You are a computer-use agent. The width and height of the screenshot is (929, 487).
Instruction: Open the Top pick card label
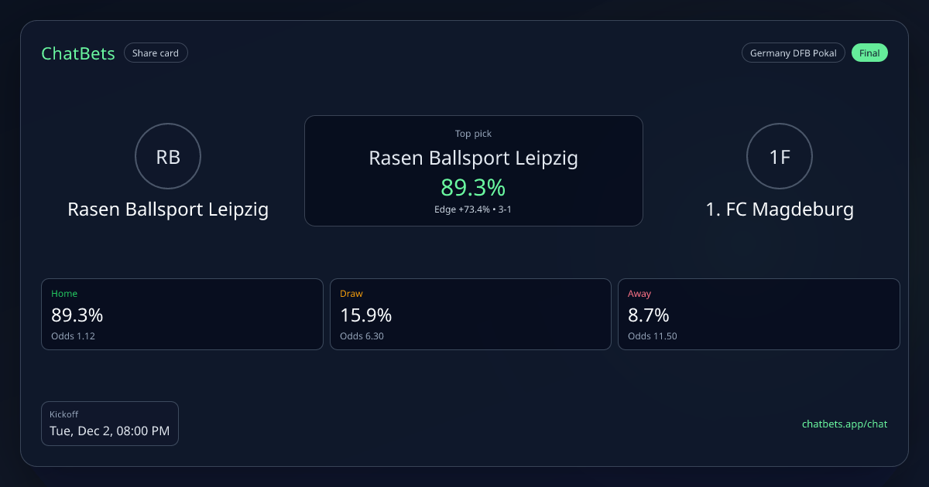[x=473, y=134]
